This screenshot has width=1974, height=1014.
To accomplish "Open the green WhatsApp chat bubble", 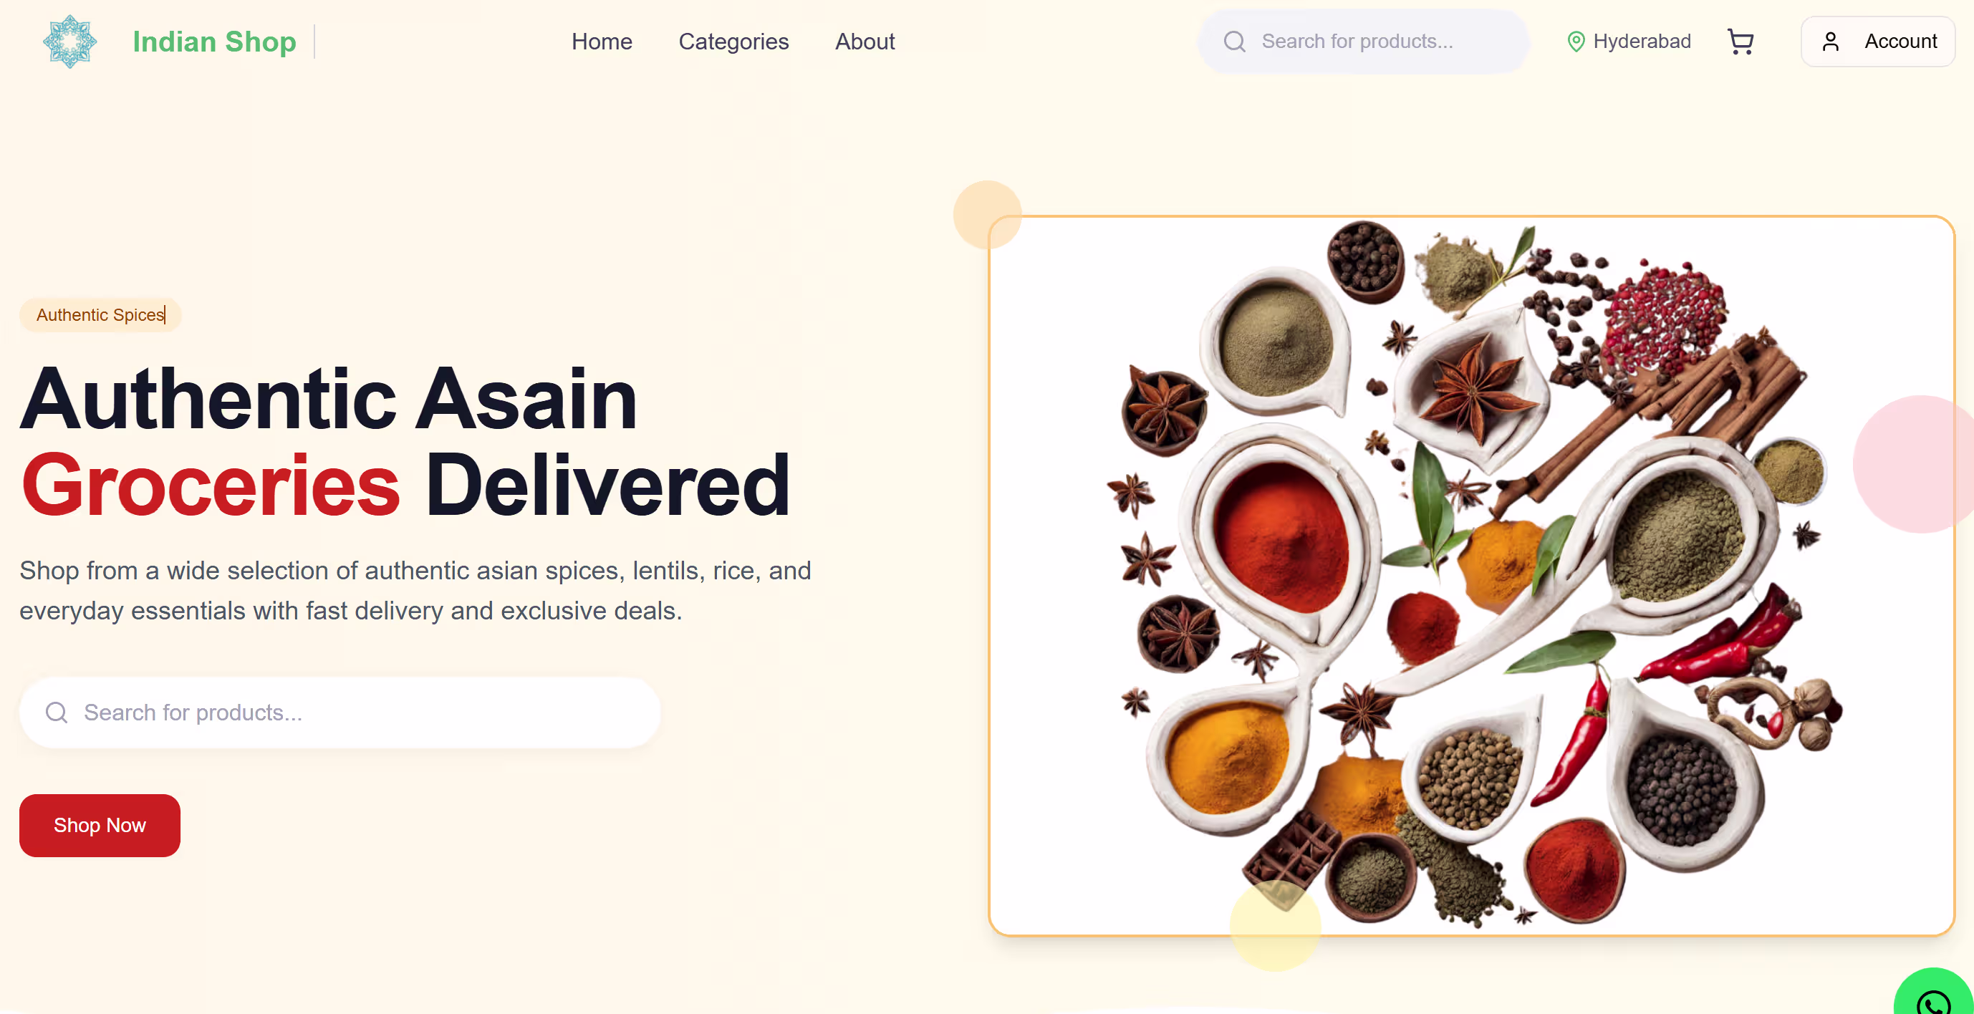I will pos(1933,993).
